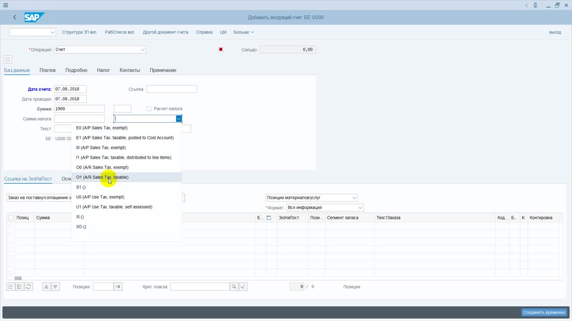Viewport: 572px width, 321px height.
Task: Refresh the items table
Action: tap(29, 287)
